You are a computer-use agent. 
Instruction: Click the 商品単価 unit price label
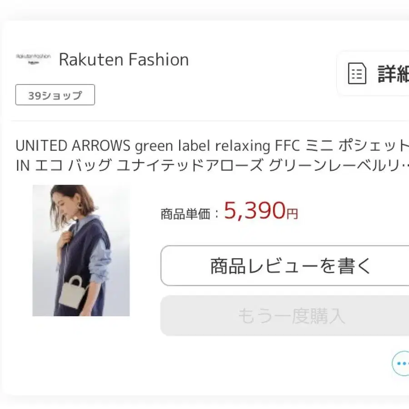[186, 214]
